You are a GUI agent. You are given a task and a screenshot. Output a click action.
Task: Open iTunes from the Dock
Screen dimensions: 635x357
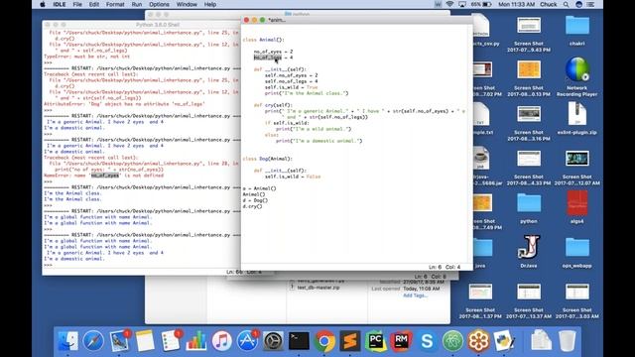click(221, 341)
